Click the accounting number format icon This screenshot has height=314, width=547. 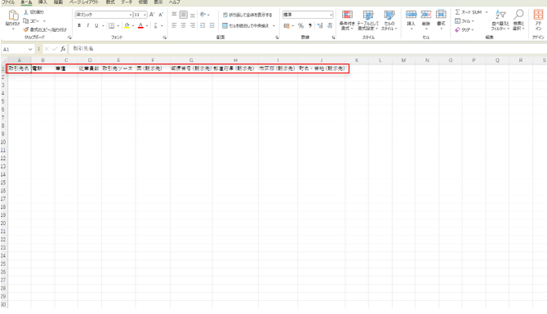pyautogui.click(x=287, y=26)
